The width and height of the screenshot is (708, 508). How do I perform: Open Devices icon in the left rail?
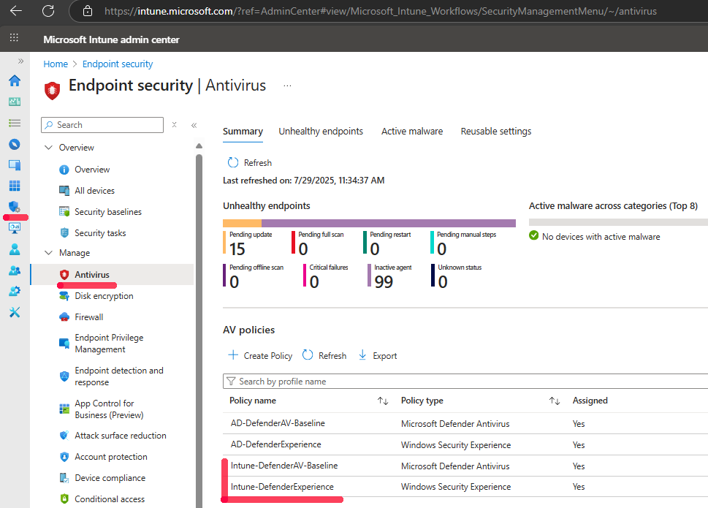click(x=15, y=165)
